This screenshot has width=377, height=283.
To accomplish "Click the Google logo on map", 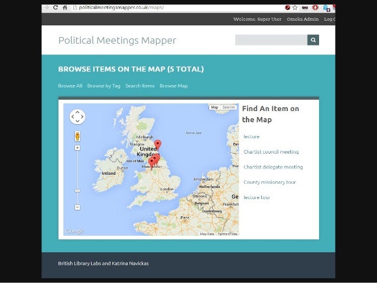I will pyautogui.click(x=74, y=231).
